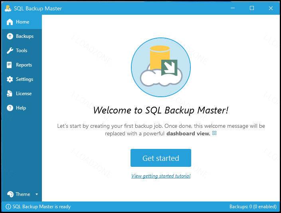Click the Tools wrench icon
281x213 pixels.
click(x=10, y=51)
